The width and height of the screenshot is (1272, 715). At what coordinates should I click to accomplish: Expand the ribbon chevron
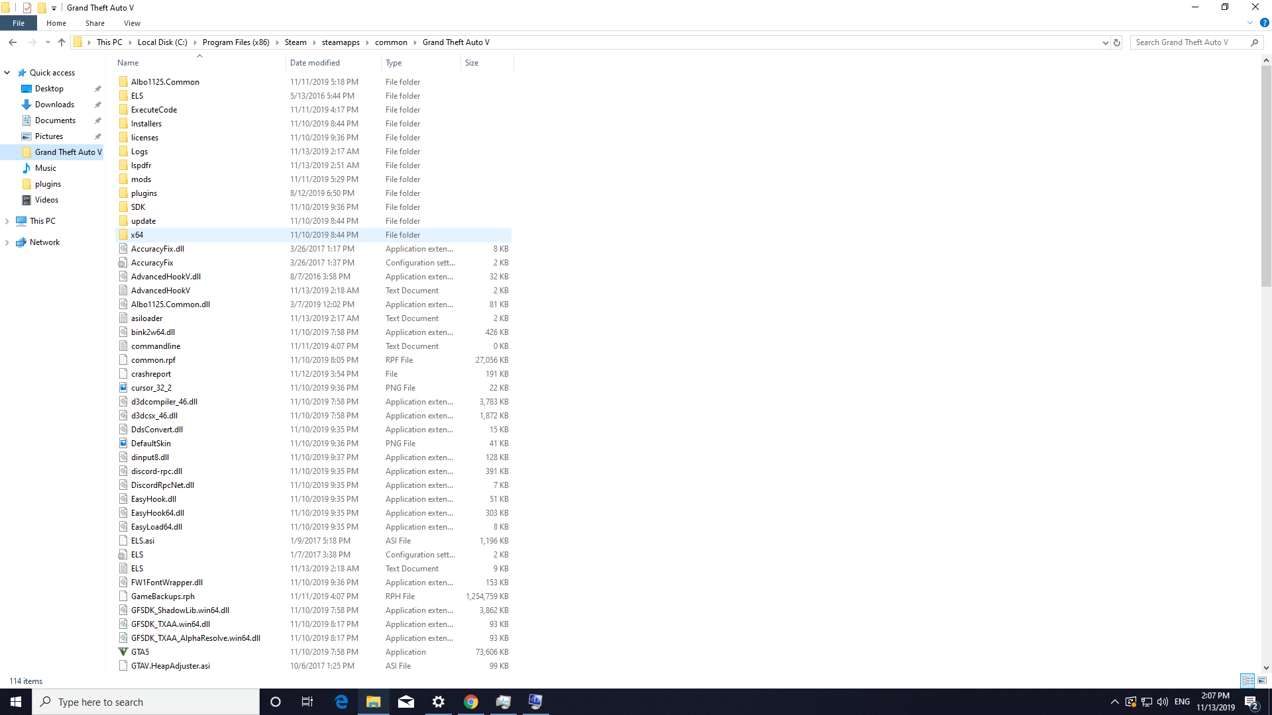click(1250, 23)
